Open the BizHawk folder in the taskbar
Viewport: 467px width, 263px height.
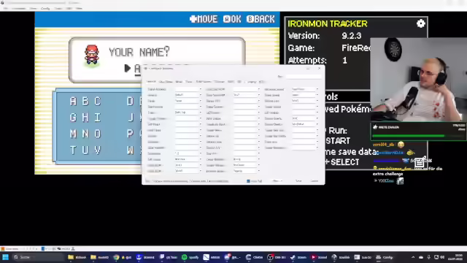tap(77, 257)
